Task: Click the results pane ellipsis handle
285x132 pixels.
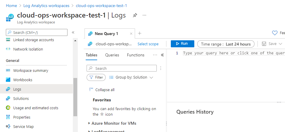Action: (x=279, y=102)
